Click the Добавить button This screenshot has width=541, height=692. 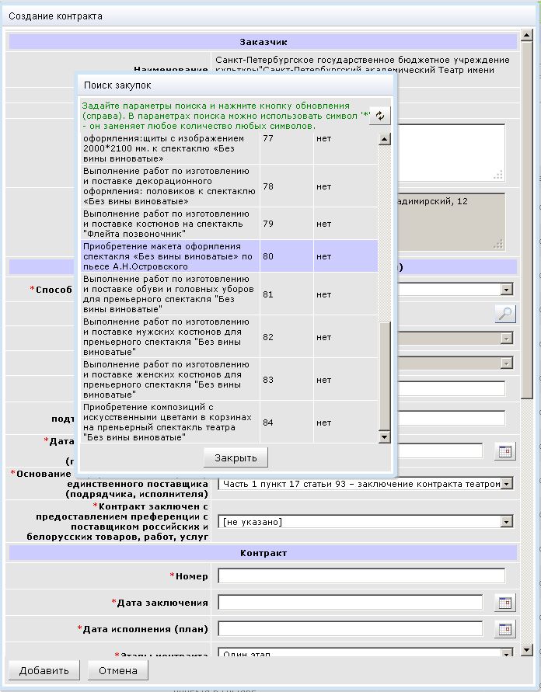click(44, 670)
